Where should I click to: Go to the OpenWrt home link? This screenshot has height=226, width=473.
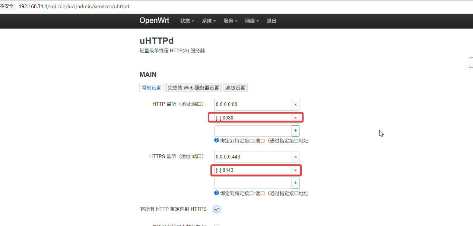[154, 21]
